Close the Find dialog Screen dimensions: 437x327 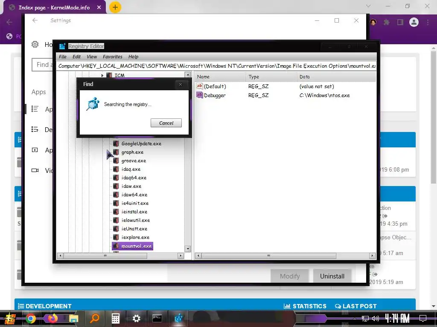coord(181,85)
